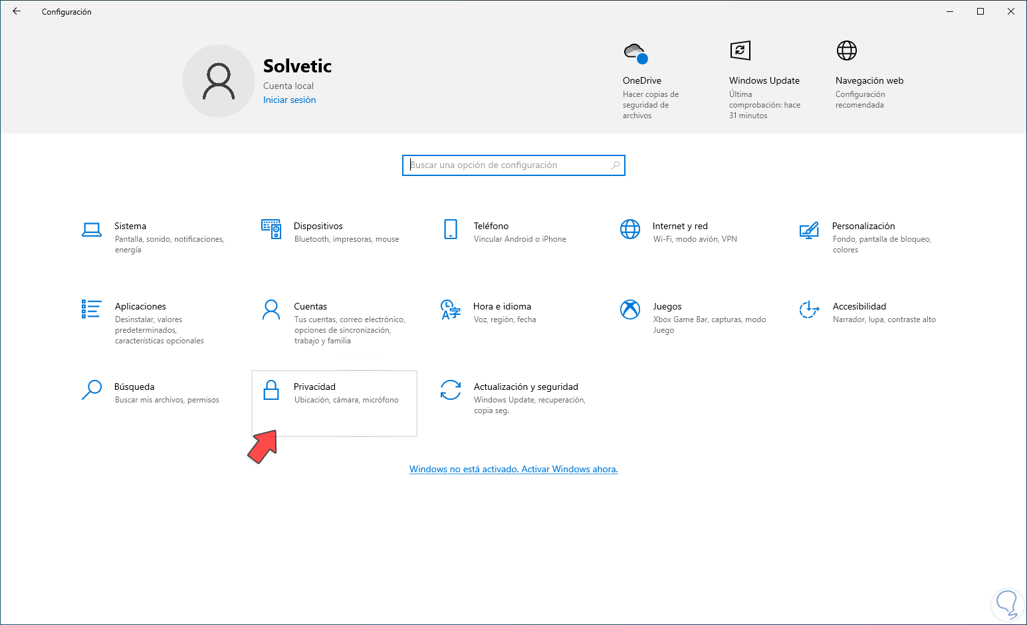1027x625 pixels.
Task: Click the OneDrive label text
Action: [642, 81]
